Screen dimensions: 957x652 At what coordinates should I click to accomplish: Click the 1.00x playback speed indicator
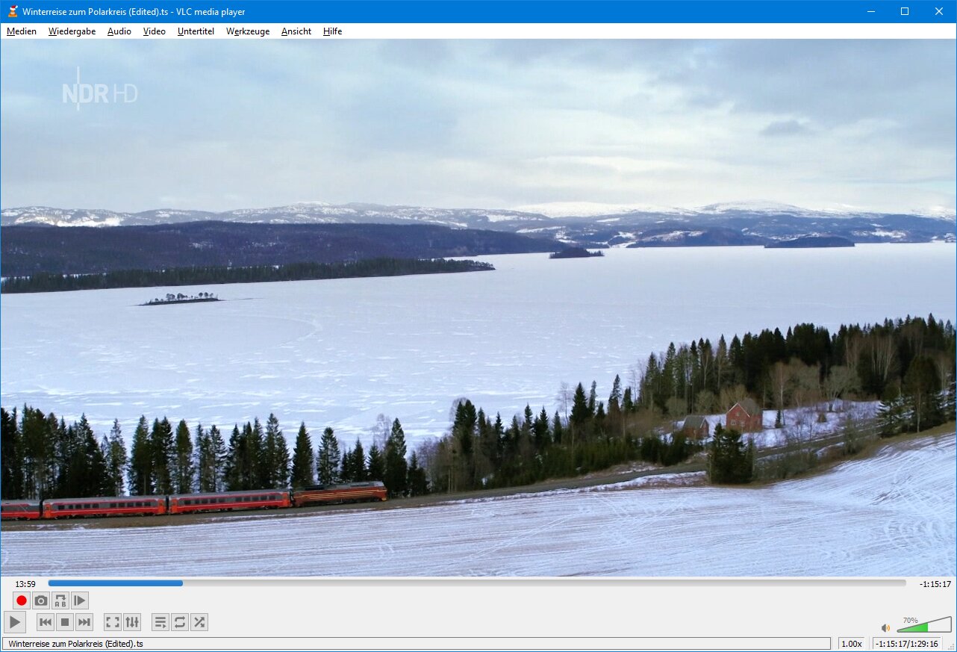tap(851, 644)
